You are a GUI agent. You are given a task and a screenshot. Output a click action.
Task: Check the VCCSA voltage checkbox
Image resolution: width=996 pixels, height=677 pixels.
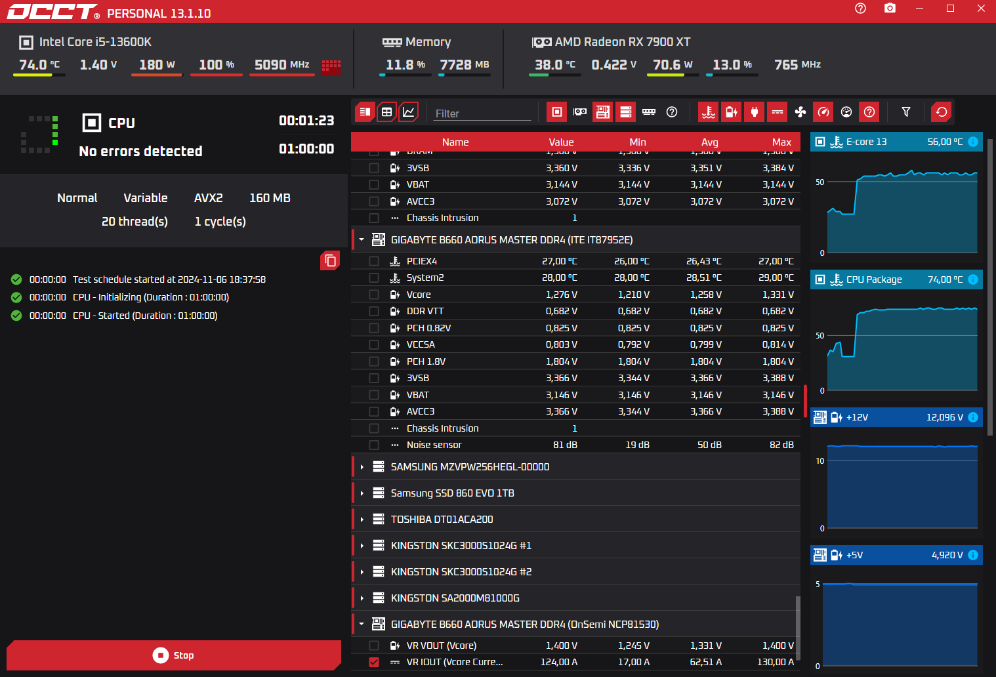[x=374, y=344]
